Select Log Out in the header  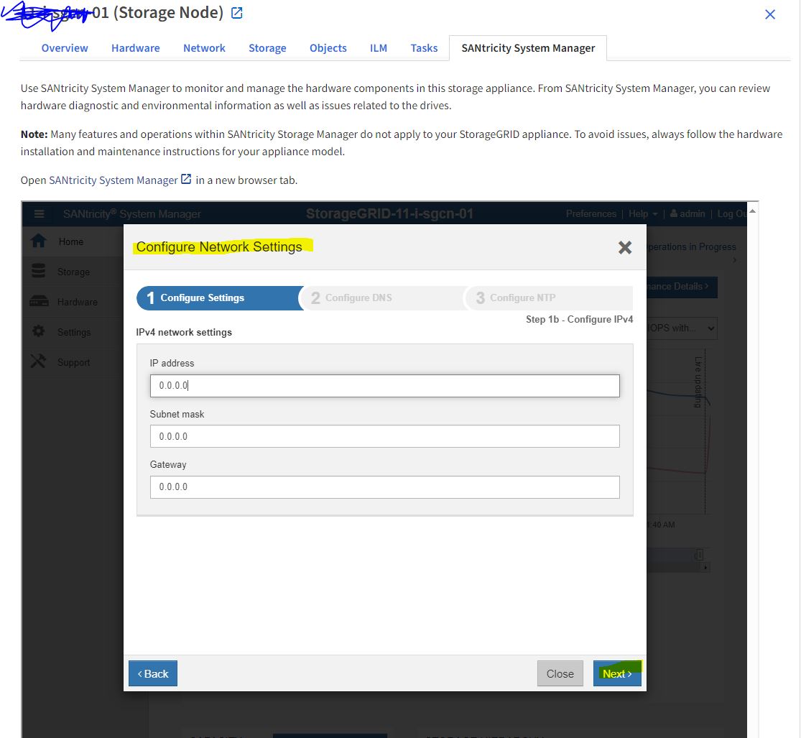pos(732,213)
